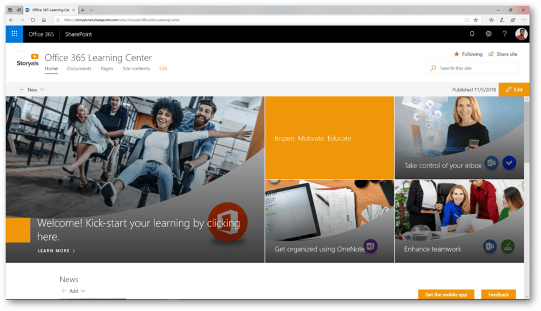
Task: Click the blue app icon on teamwork tile
Action: pos(490,246)
